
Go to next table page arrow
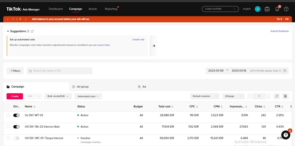[268, 96]
